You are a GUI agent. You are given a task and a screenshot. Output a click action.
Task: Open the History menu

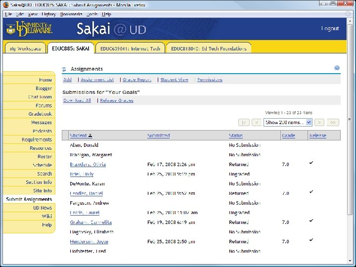coord(48,14)
